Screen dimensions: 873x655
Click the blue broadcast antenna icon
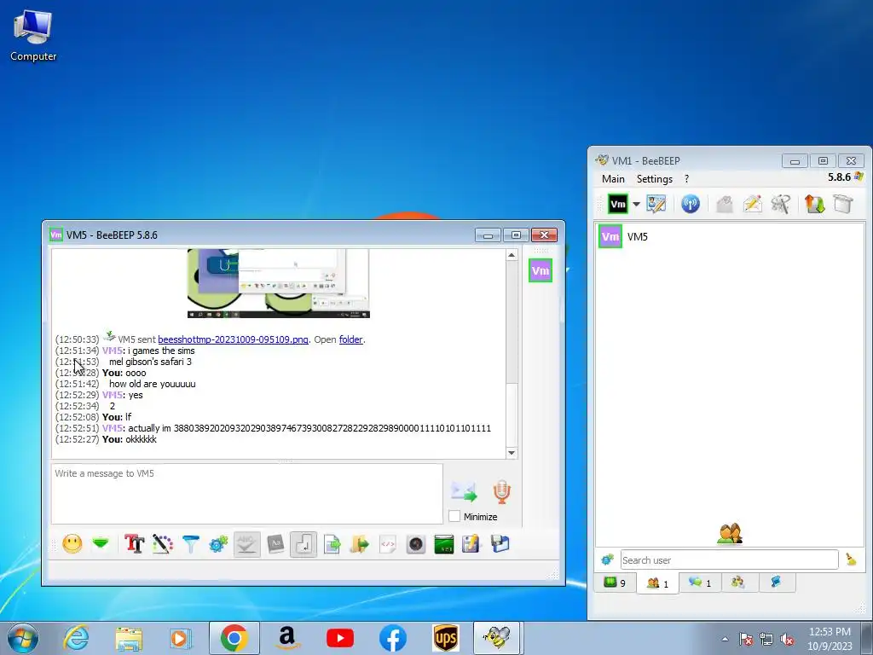coord(691,204)
